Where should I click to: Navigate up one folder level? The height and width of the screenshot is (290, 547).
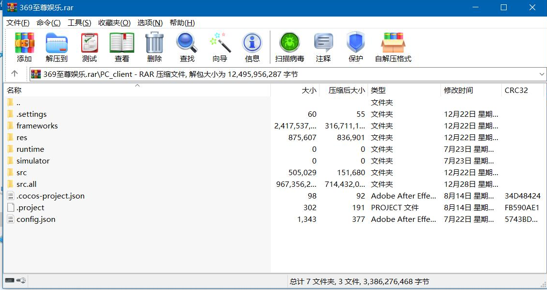pyautogui.click(x=9, y=74)
